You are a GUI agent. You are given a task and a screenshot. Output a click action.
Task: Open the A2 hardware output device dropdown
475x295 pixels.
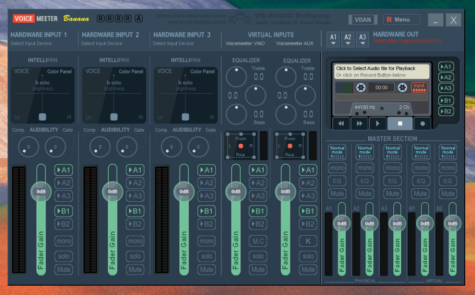(x=348, y=39)
